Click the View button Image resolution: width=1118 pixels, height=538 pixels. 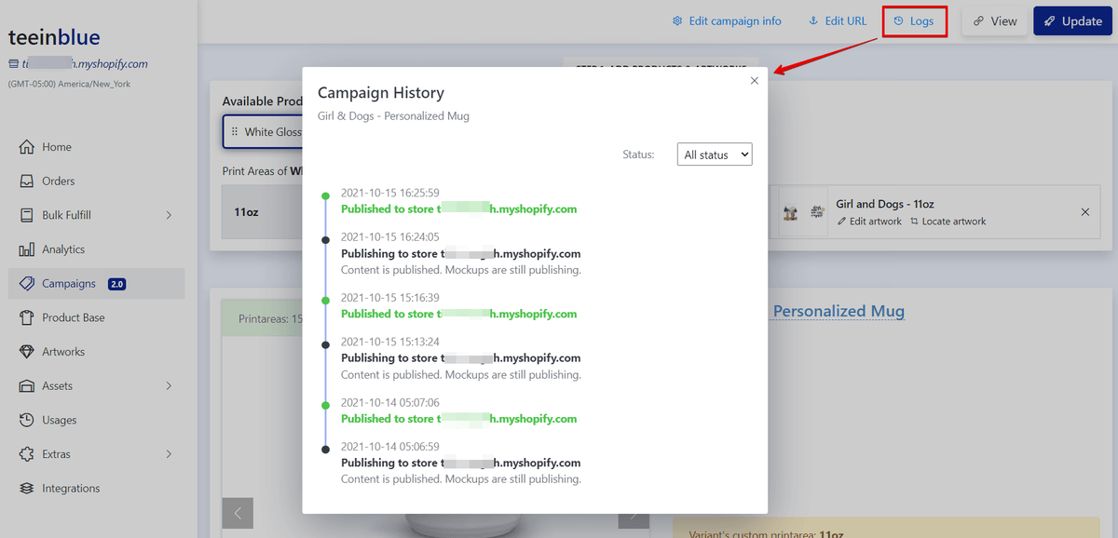pyautogui.click(x=994, y=21)
